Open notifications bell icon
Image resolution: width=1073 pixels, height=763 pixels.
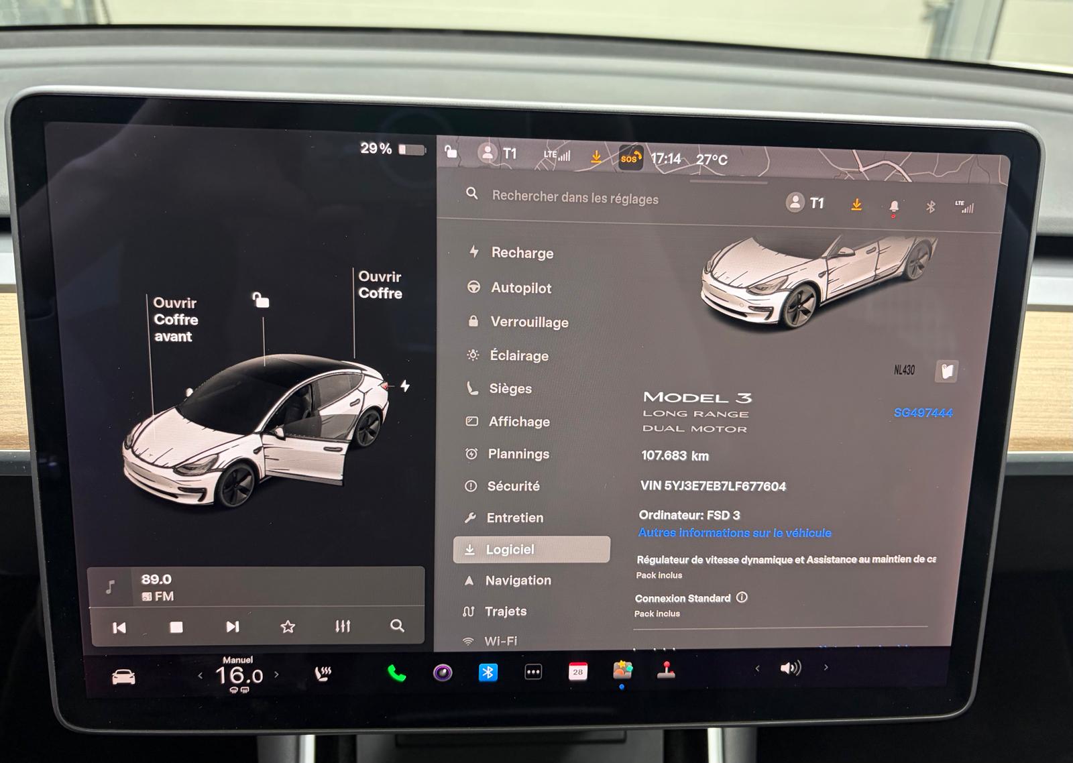click(894, 207)
